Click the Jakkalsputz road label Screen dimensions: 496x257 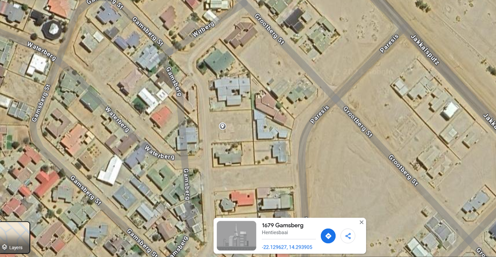[x=425, y=49]
